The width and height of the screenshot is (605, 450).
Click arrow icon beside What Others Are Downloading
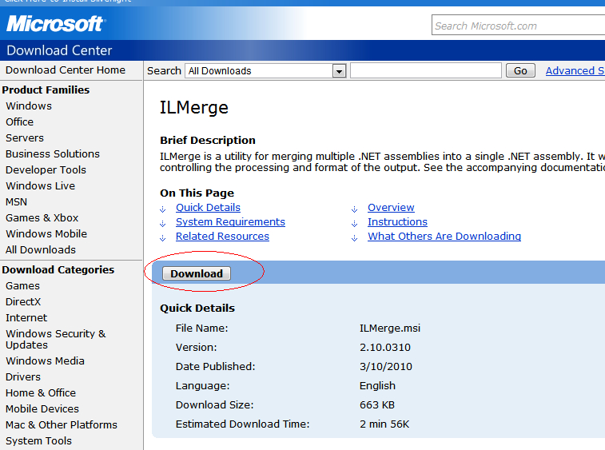[x=355, y=237]
